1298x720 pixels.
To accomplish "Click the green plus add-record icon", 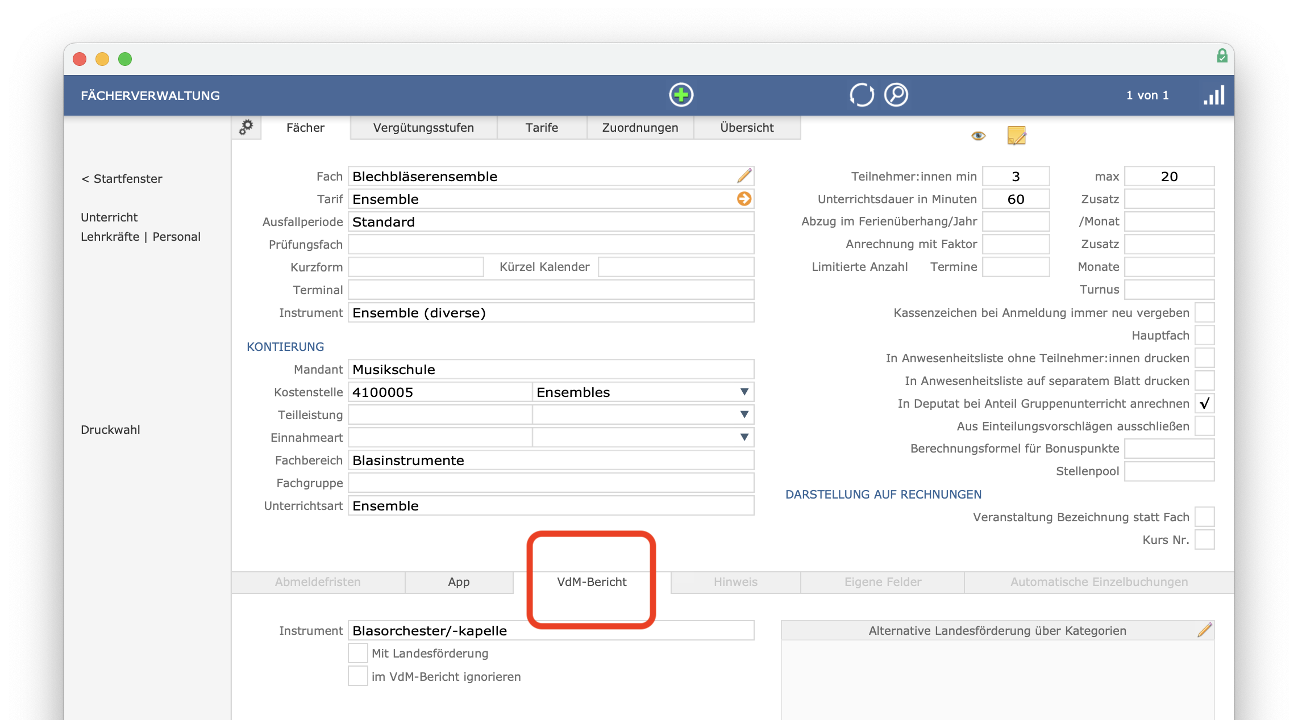I will click(681, 95).
